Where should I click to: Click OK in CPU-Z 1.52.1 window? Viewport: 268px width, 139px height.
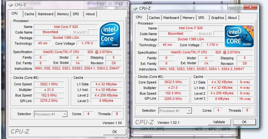[244, 122]
